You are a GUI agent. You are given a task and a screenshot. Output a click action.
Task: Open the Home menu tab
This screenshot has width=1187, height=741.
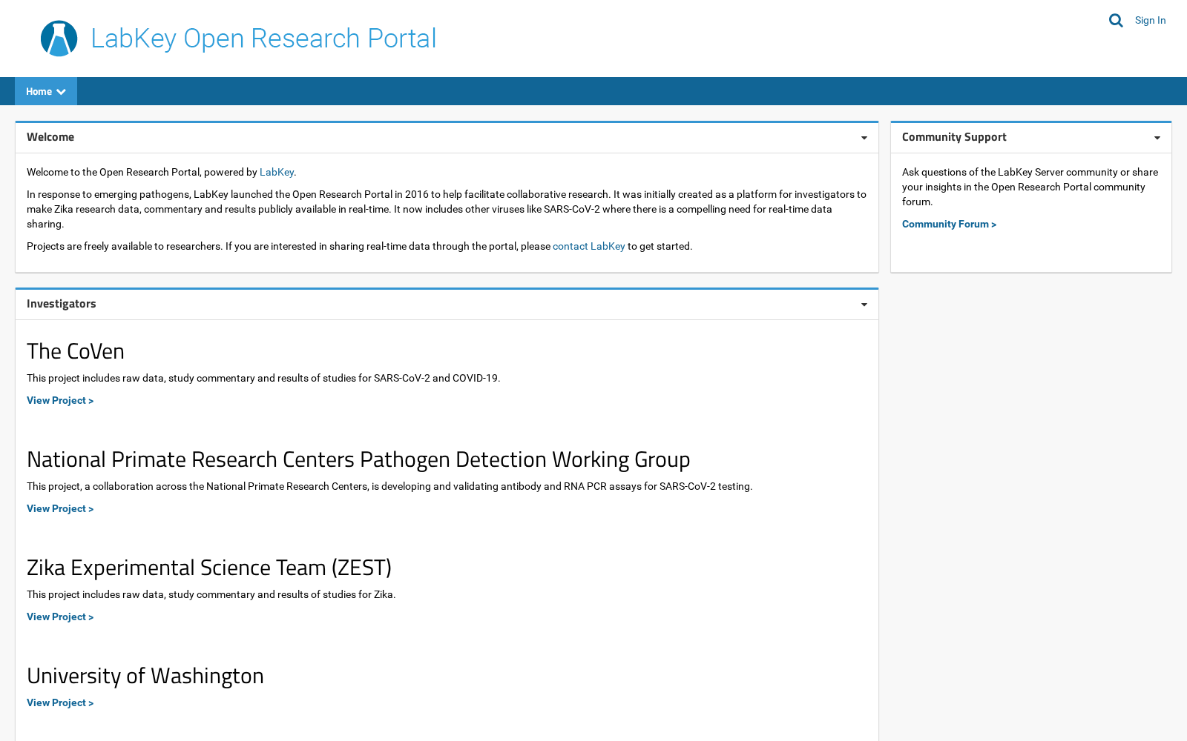point(46,91)
